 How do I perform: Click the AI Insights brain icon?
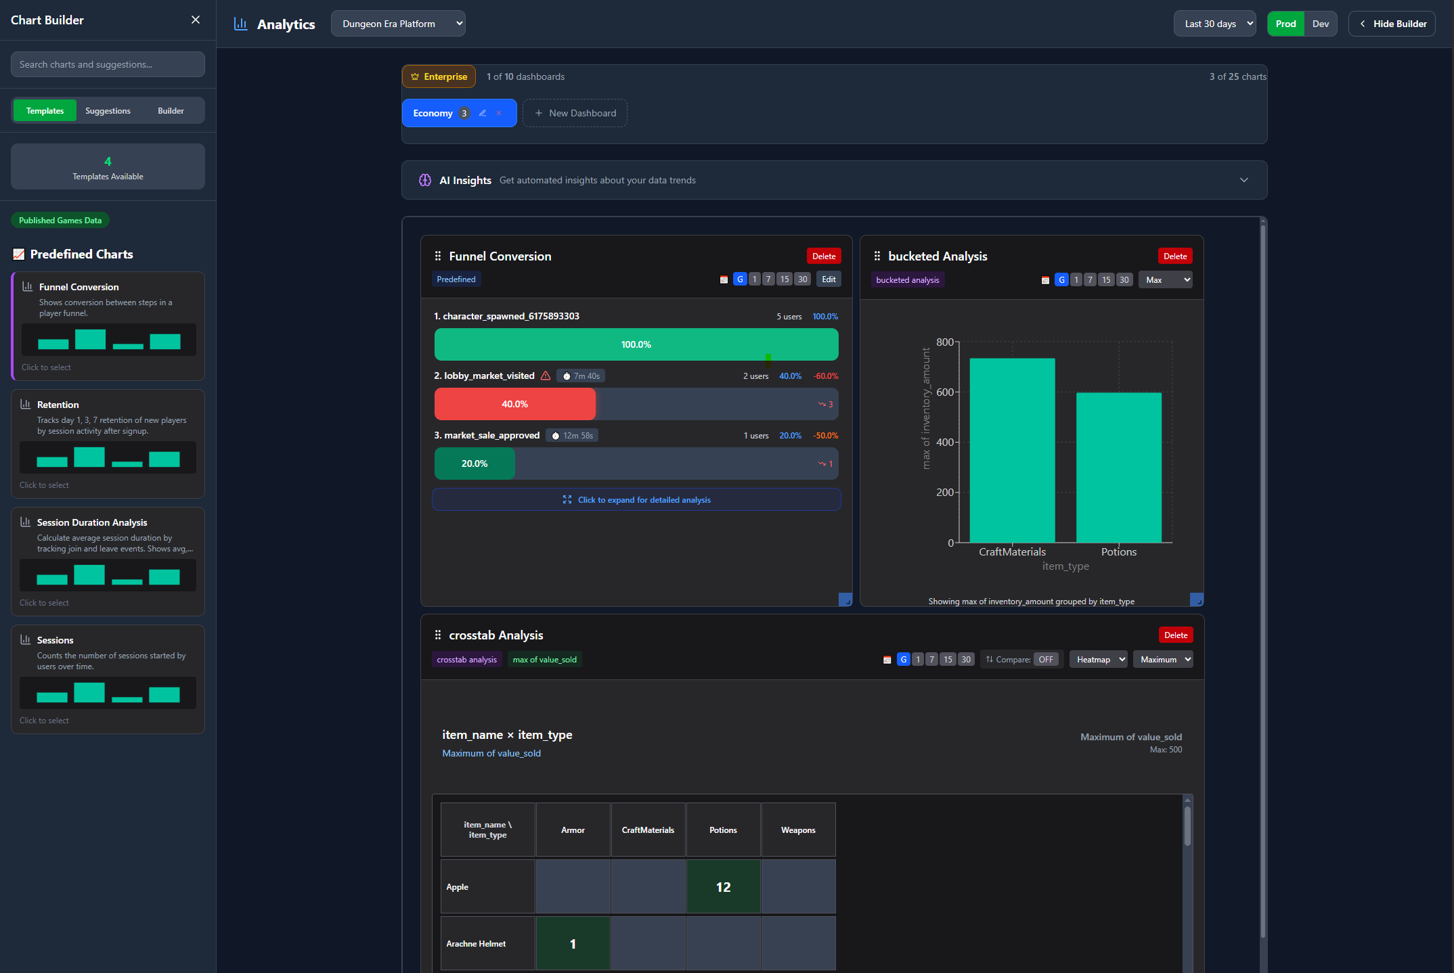pos(425,180)
